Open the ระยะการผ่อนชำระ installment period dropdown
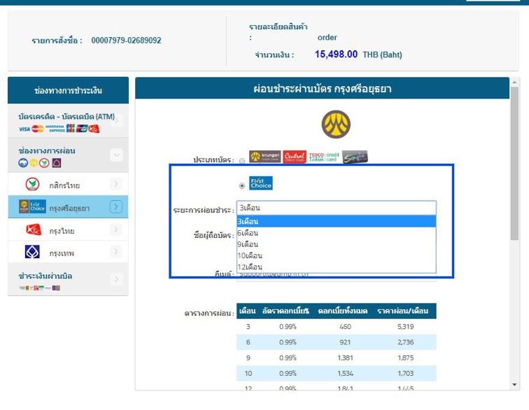529x410 pixels. click(x=337, y=208)
